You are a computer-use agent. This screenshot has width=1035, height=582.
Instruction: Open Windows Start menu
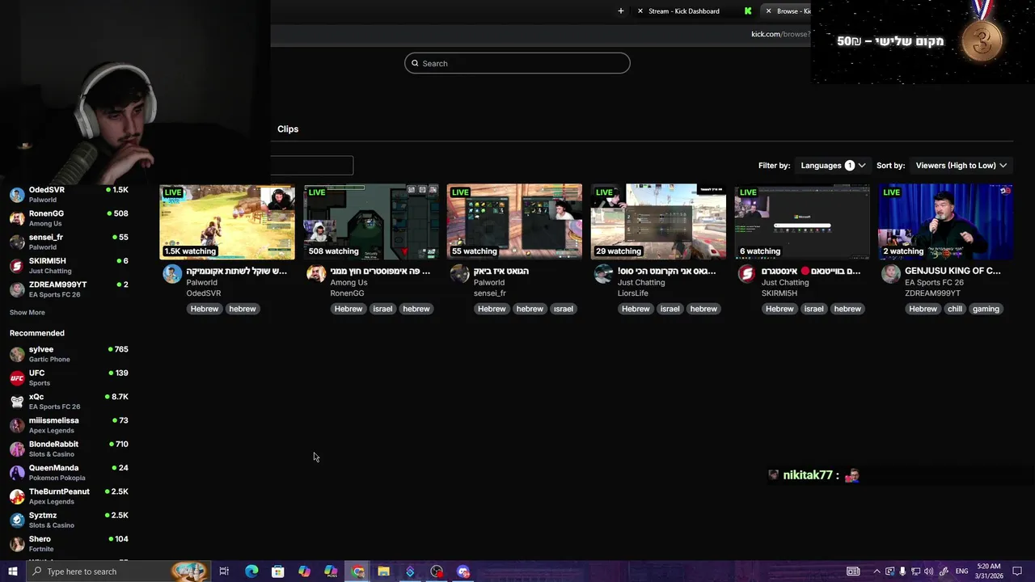(12, 571)
